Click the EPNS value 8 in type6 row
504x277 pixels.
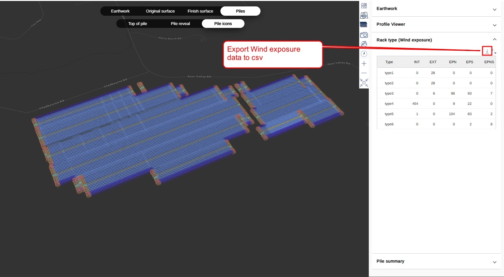pyautogui.click(x=491, y=124)
